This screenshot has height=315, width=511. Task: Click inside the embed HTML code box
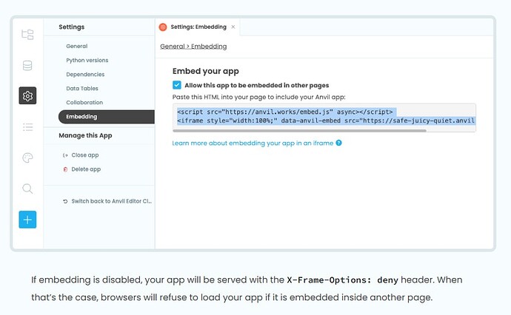324,116
